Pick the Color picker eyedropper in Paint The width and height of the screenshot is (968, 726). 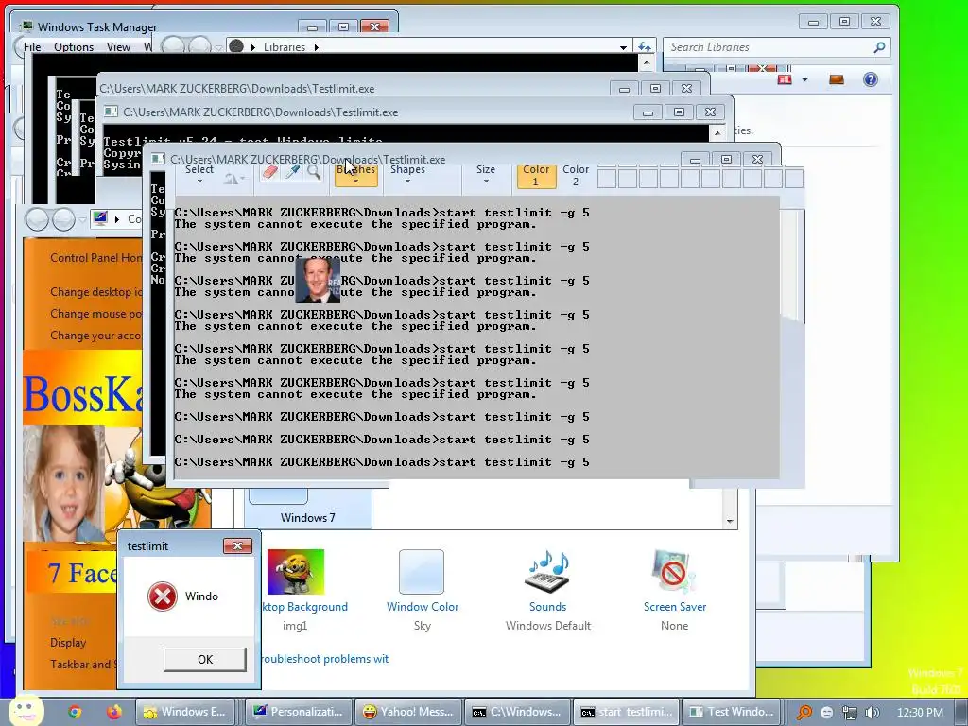pos(292,172)
